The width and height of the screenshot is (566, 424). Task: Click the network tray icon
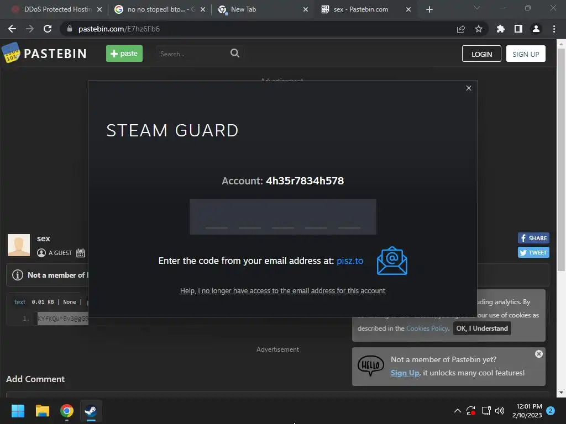[x=486, y=411]
